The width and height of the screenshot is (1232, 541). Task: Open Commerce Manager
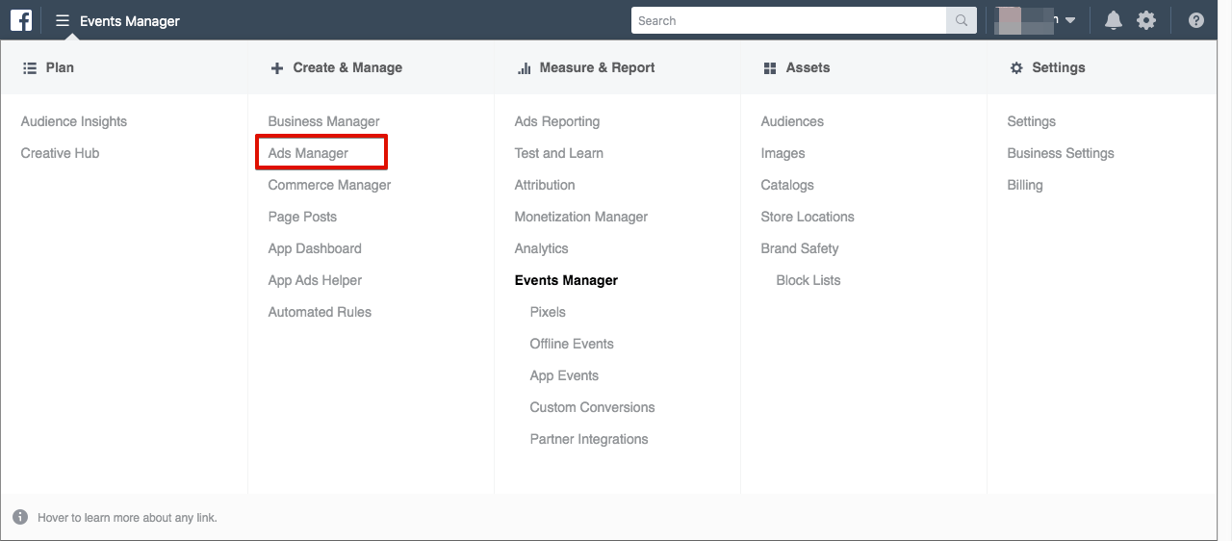pos(329,185)
